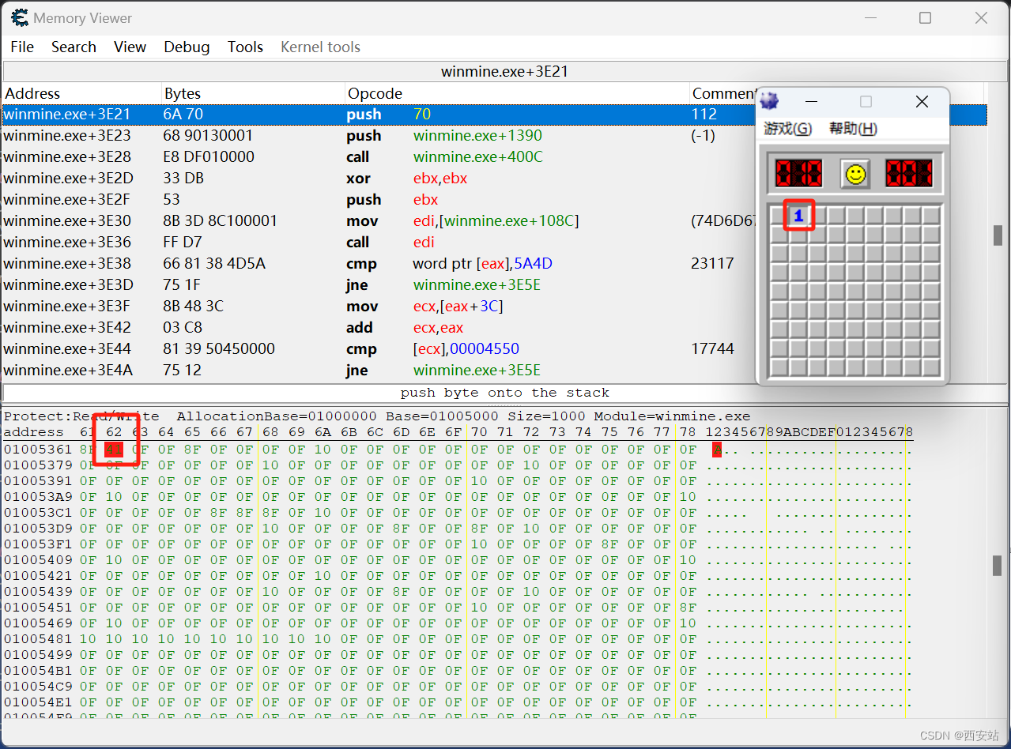Click the operand winmine.exe+1390
The image size is (1011, 749).
click(x=477, y=136)
